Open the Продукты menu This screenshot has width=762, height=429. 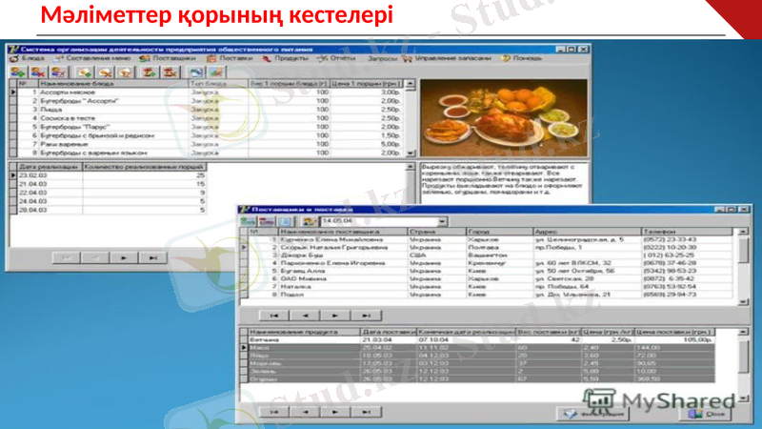pos(286,58)
